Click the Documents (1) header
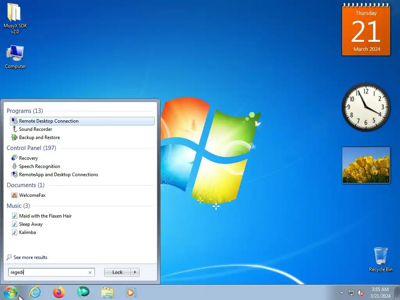Screen dimensions: 400x300 click(x=25, y=185)
